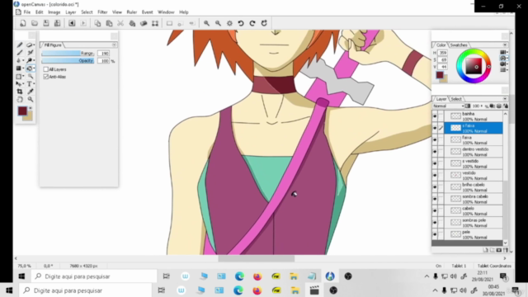Click the gear-shaped icon in the top toolbar
This screenshot has height=297, width=528.
(x=229, y=23)
